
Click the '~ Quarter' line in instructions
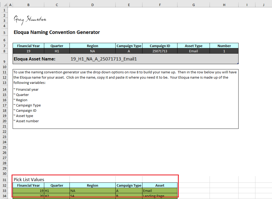[21, 95]
